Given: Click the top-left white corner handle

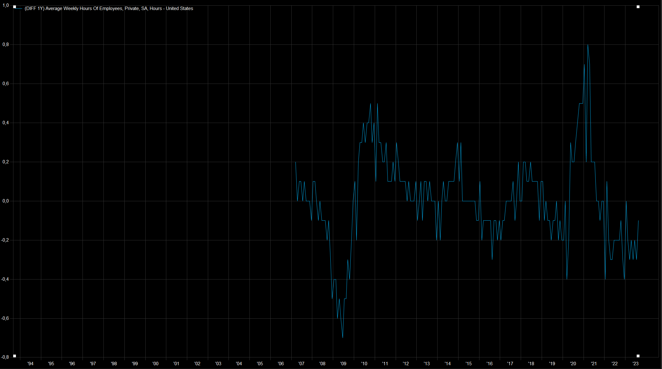Looking at the screenshot, I should point(14,7).
